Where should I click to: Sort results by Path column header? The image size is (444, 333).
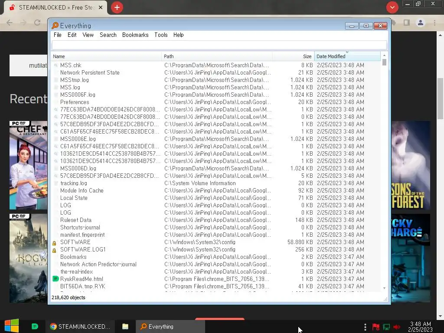[x=217, y=56]
